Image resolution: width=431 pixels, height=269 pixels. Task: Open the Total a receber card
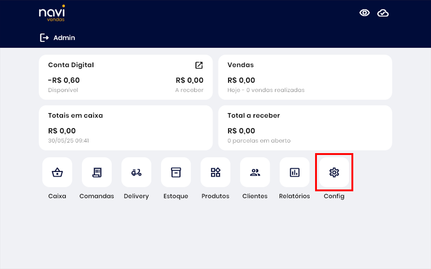coord(305,128)
